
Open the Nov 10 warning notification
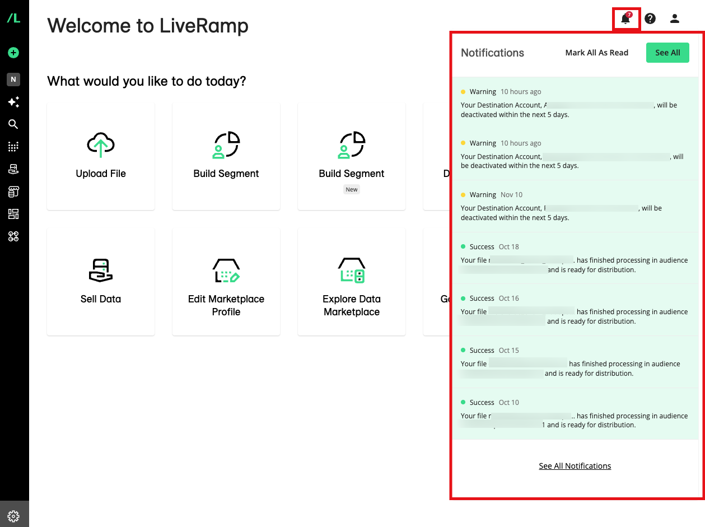575,206
